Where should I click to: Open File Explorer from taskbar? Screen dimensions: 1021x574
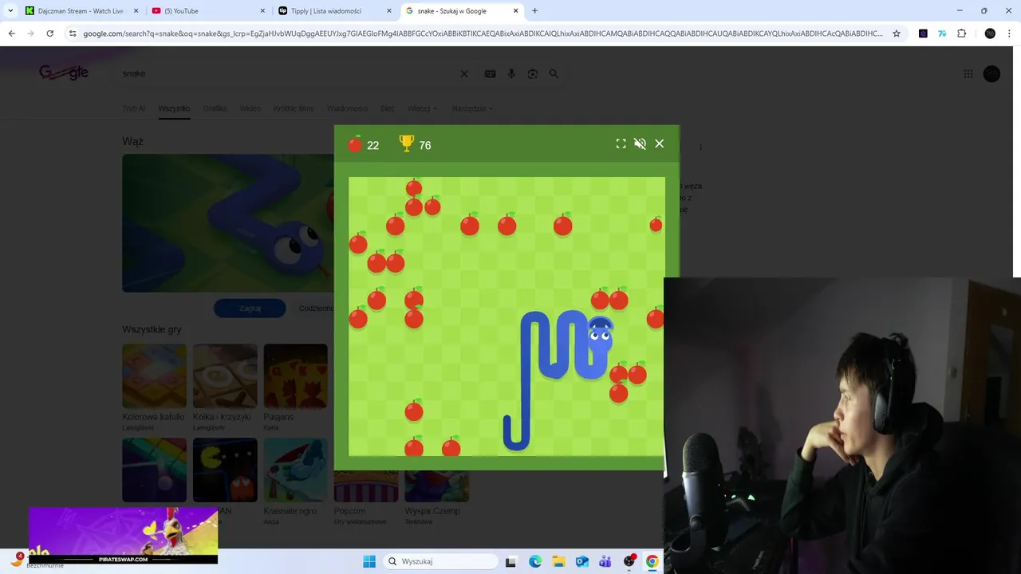(x=558, y=561)
